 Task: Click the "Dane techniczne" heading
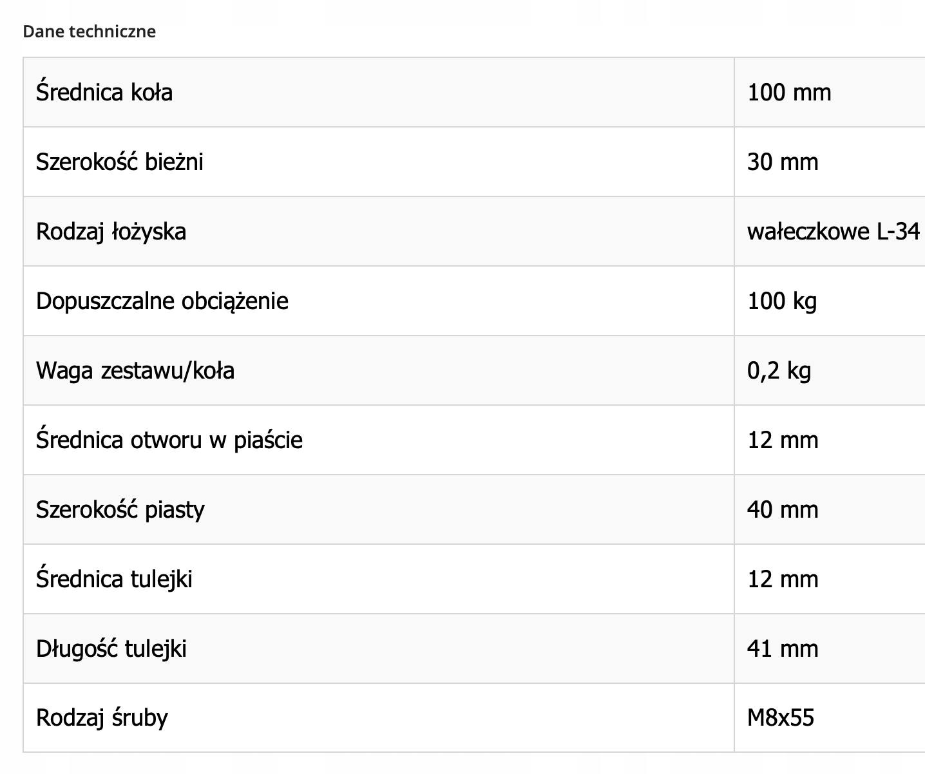point(89,32)
